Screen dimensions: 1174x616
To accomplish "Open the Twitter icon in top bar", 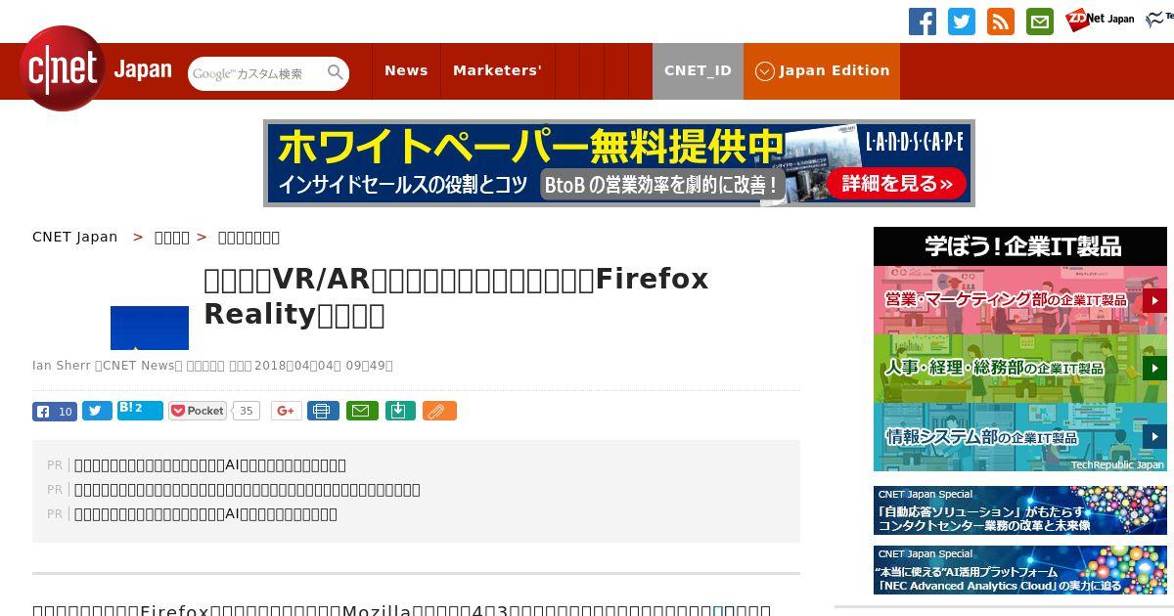I will pyautogui.click(x=961, y=22).
